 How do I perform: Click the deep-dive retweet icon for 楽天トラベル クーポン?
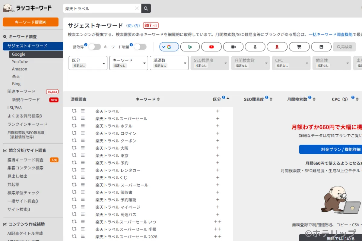[x=74, y=140]
